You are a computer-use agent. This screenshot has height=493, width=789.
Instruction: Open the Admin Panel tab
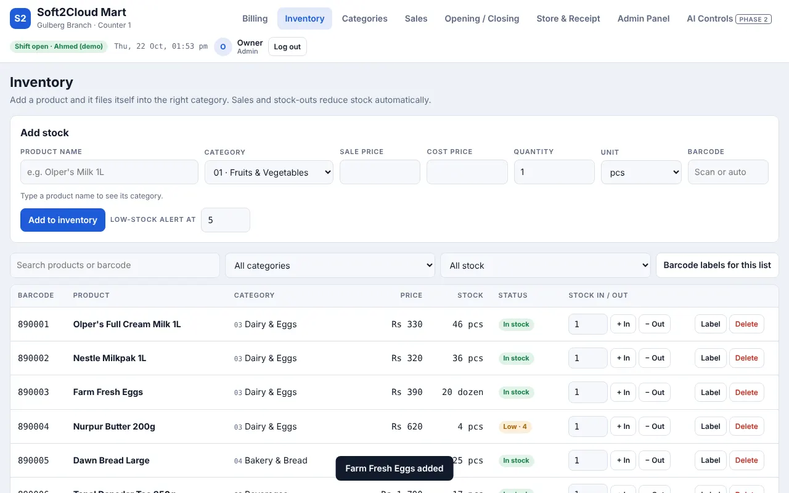(x=644, y=18)
